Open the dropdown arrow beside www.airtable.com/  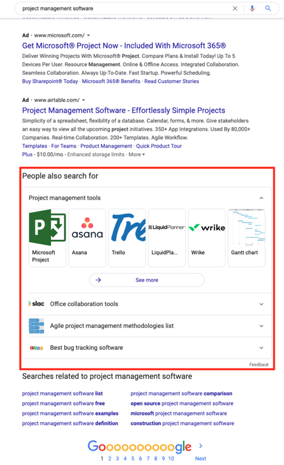pyautogui.click(x=83, y=100)
